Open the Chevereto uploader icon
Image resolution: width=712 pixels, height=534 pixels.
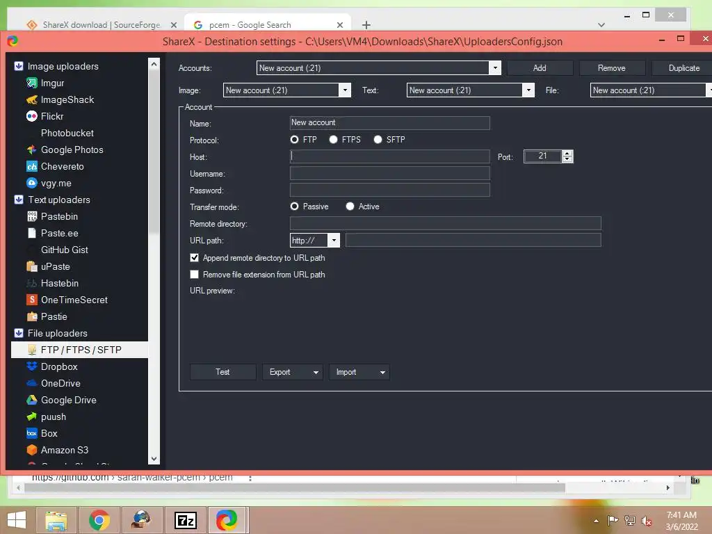point(31,166)
